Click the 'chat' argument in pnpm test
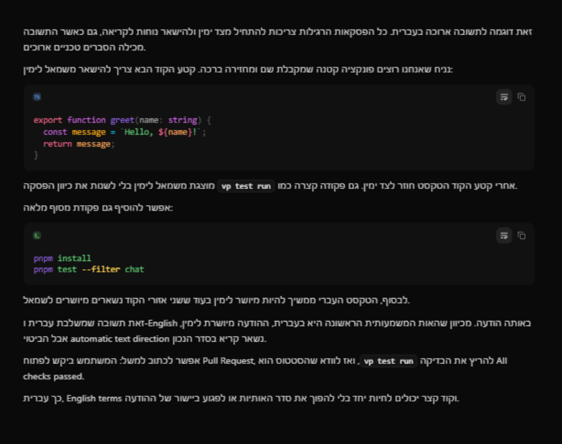 click(x=134, y=269)
